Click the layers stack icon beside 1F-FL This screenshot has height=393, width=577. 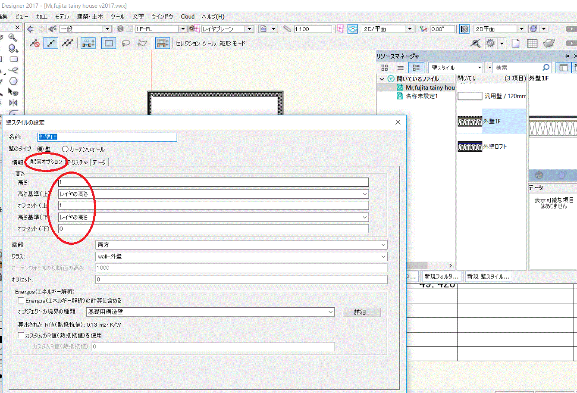(x=121, y=29)
